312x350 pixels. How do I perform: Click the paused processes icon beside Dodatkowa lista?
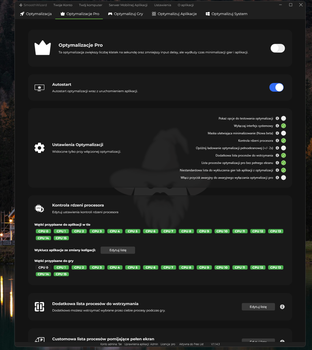(40, 307)
